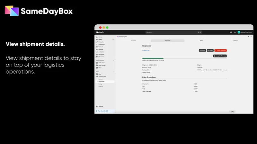
Task: Open the Quickstart store account avatar
Action: pyautogui.click(x=239, y=32)
